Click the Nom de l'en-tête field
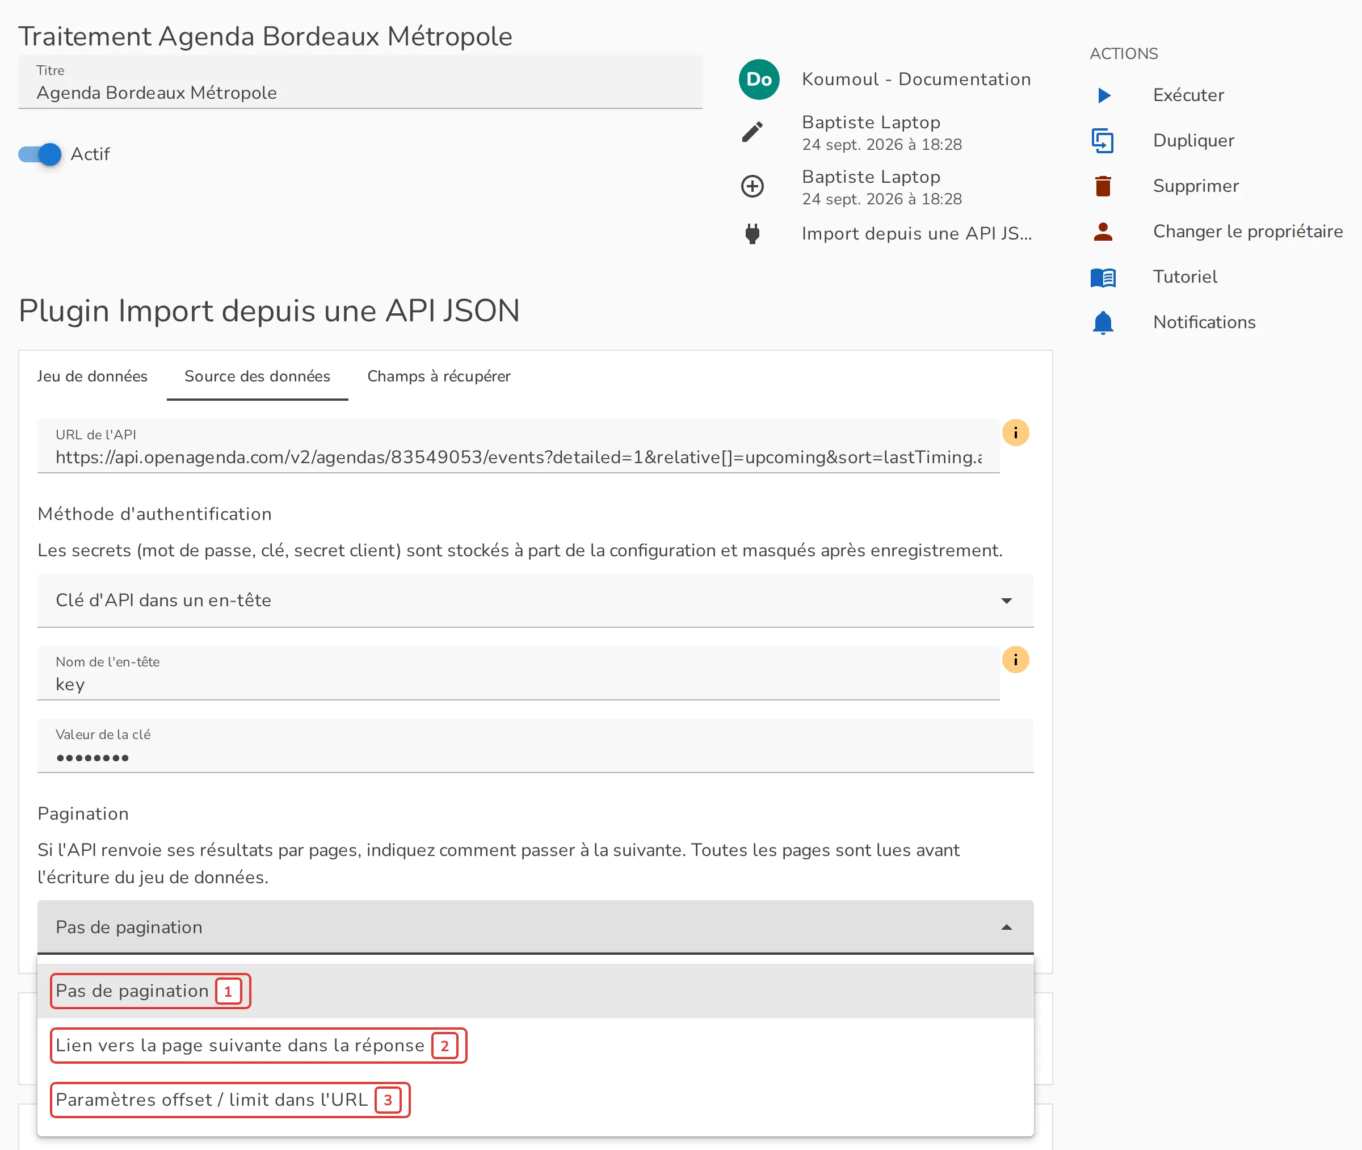 click(x=519, y=673)
